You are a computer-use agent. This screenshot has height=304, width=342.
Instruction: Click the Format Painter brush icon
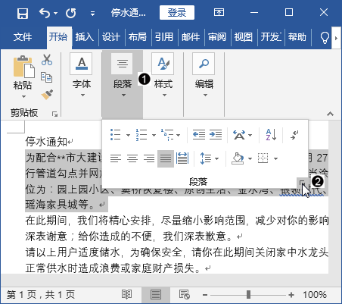coord(47,94)
